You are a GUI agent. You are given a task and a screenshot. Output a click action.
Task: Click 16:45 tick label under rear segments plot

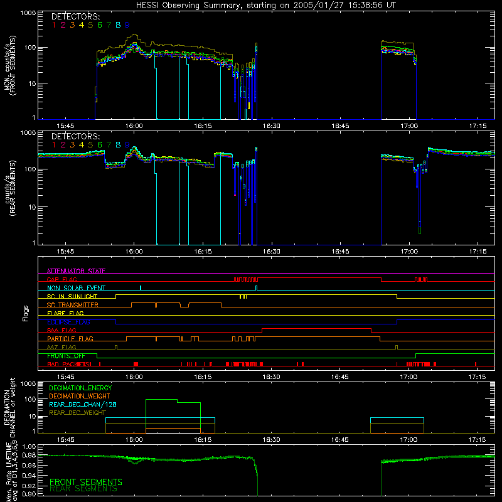(340, 252)
